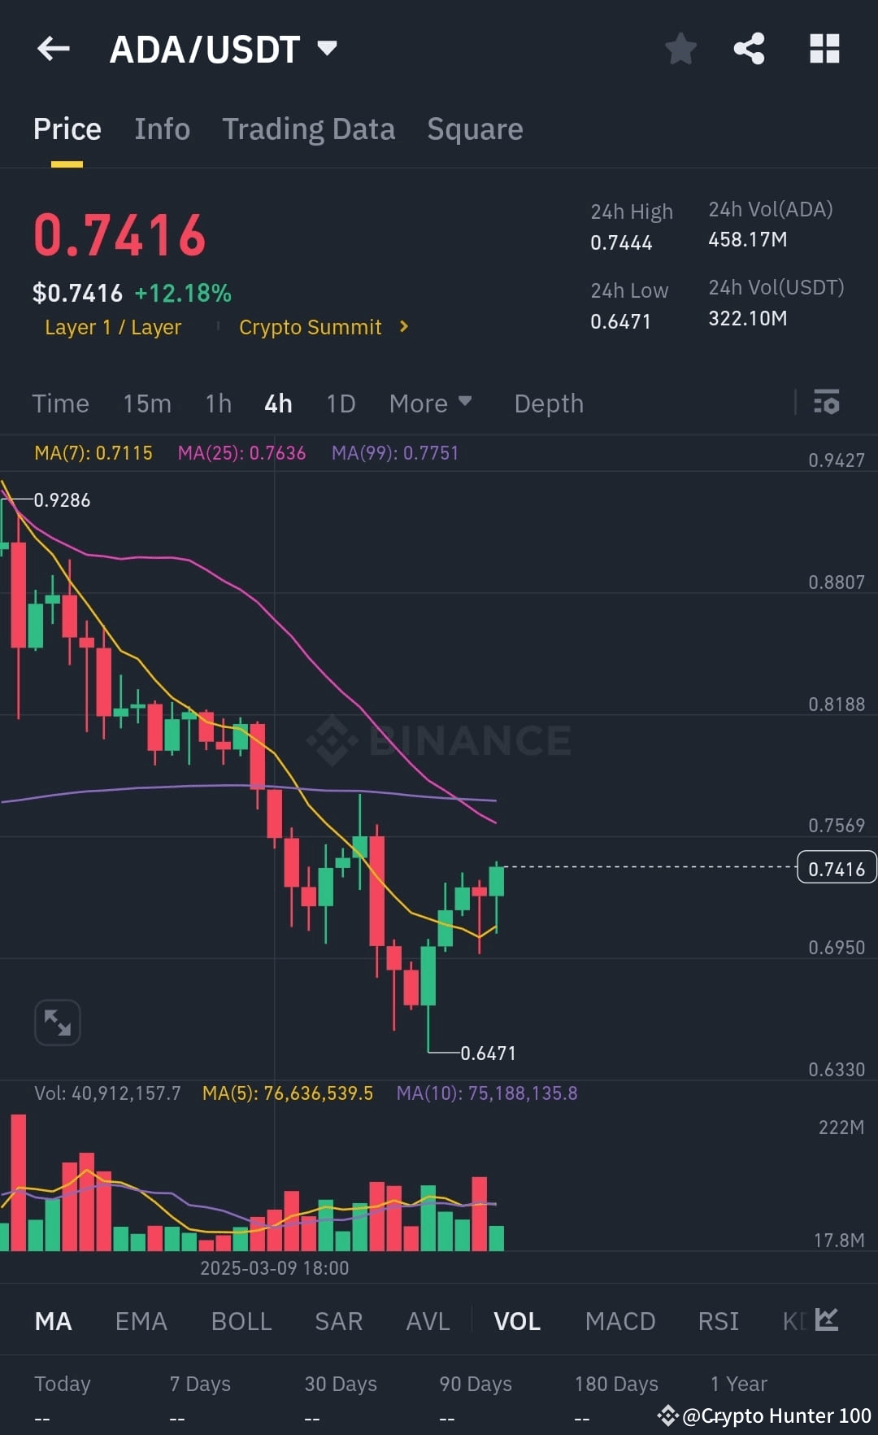Screen dimensions: 878x1435
Task: Tap the share arrow beside Crypto Summit
Action: 403,327
